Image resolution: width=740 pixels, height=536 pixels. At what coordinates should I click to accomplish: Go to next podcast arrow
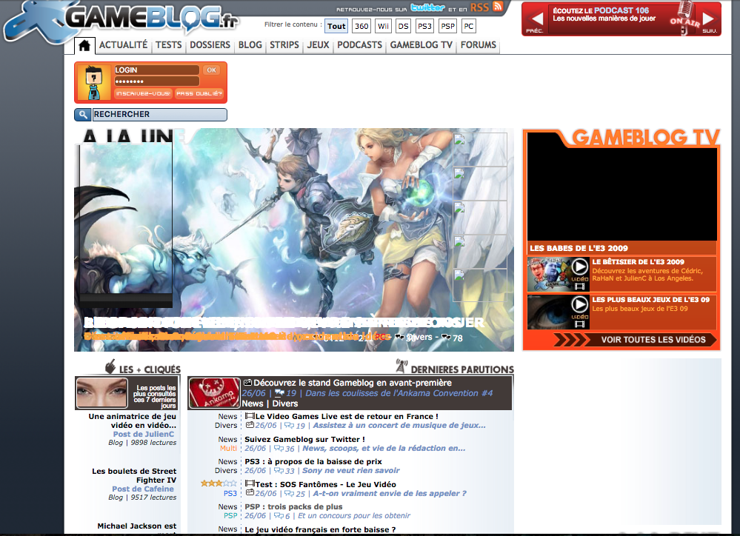coord(708,19)
